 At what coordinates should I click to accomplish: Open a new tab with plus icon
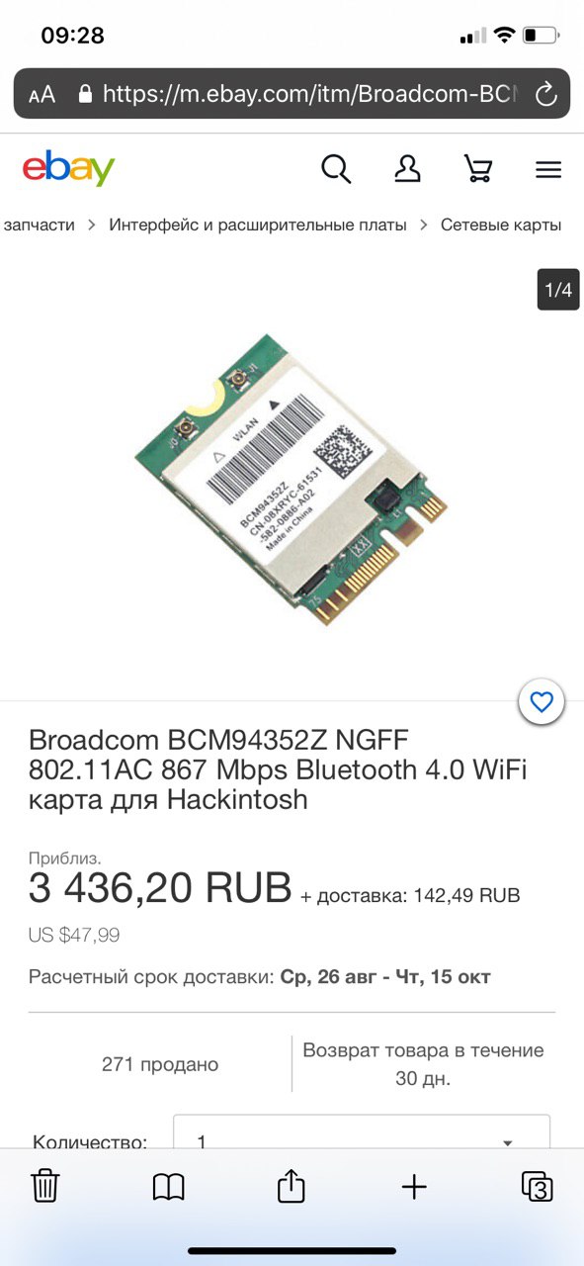pos(414,1187)
